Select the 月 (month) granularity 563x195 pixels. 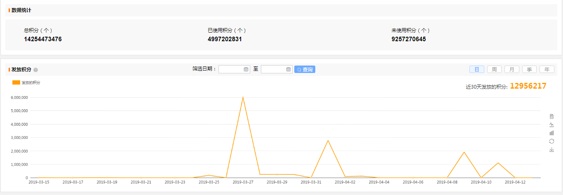coord(511,69)
